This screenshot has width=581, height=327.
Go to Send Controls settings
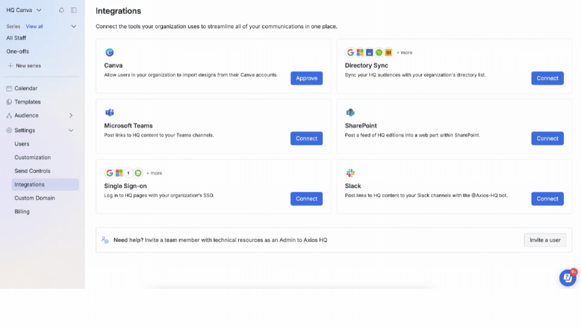[x=32, y=171]
